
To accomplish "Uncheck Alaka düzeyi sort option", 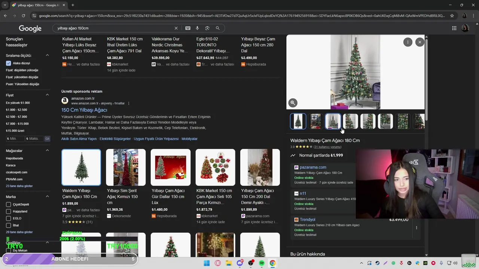I will tap(8, 63).
